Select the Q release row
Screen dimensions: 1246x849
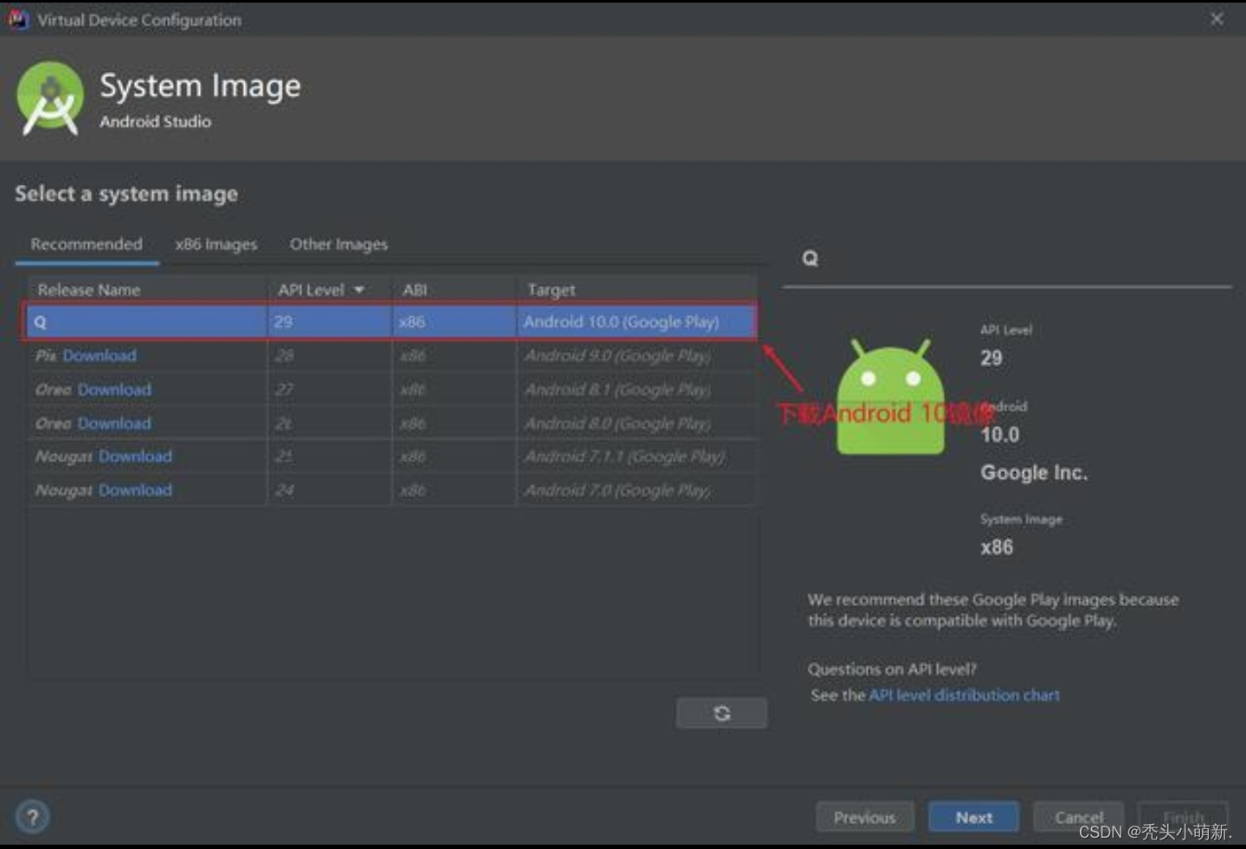point(392,322)
